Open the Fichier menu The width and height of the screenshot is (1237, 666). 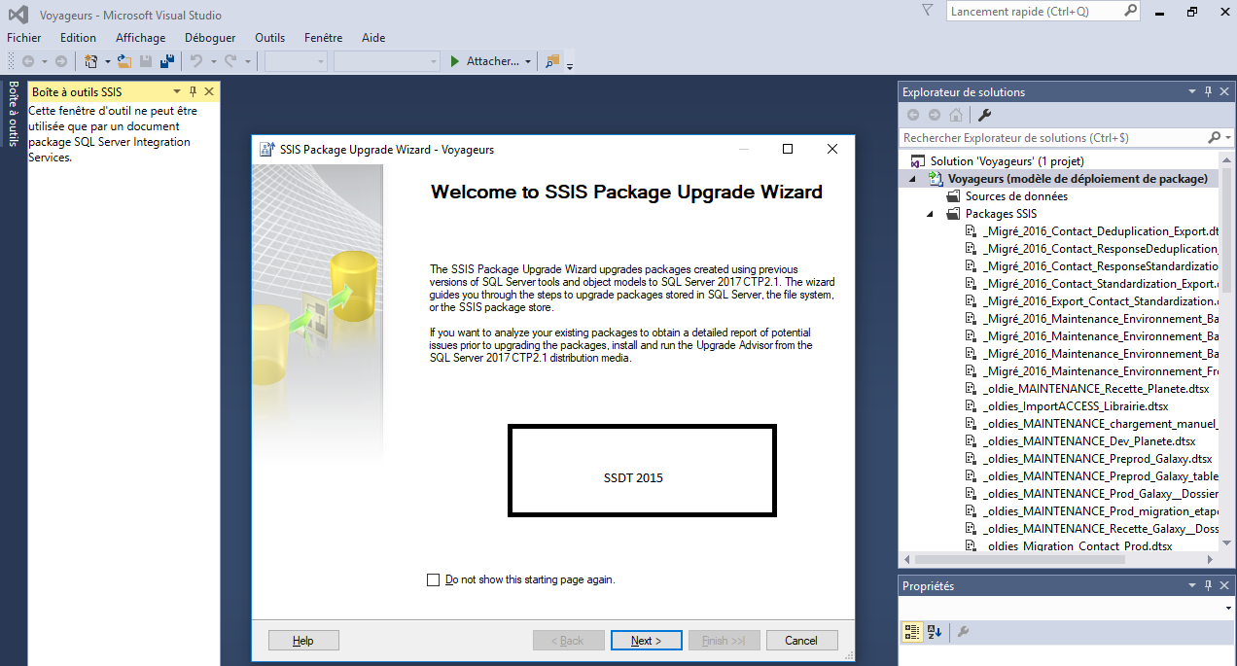click(x=24, y=38)
